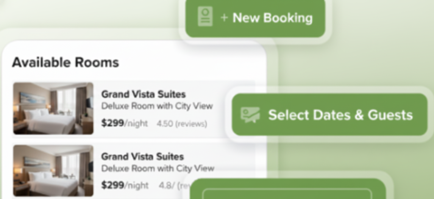Open room photo of the 4.8-rated listing

53,170
